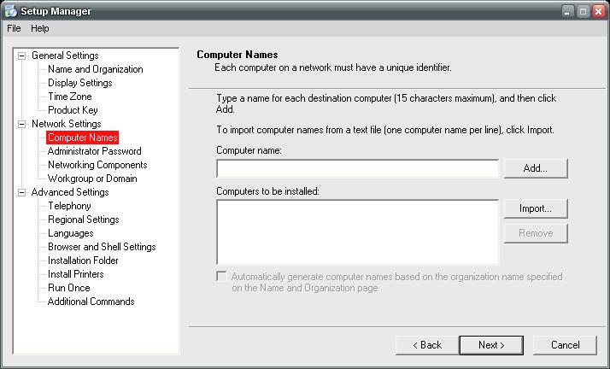Image resolution: width=610 pixels, height=369 pixels.
Task: Click the Setup Manager title bar icon
Action: [11, 11]
